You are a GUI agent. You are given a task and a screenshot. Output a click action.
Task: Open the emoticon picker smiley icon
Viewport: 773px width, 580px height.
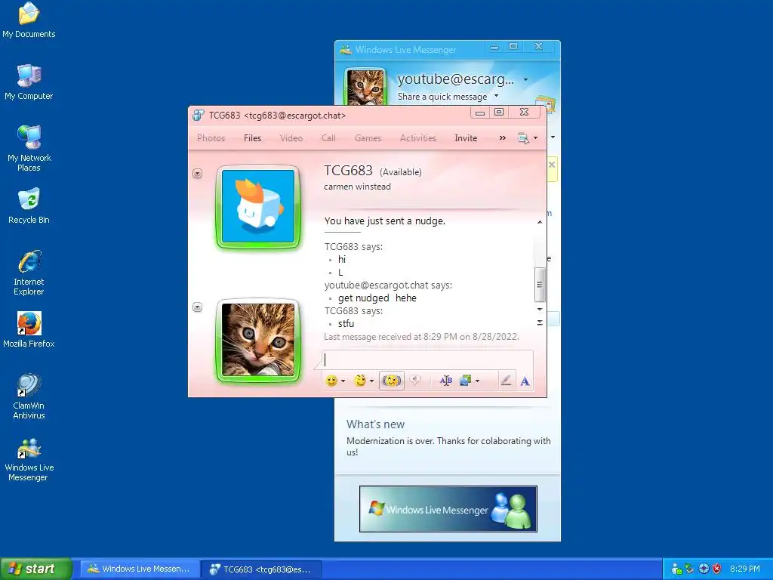[331, 381]
